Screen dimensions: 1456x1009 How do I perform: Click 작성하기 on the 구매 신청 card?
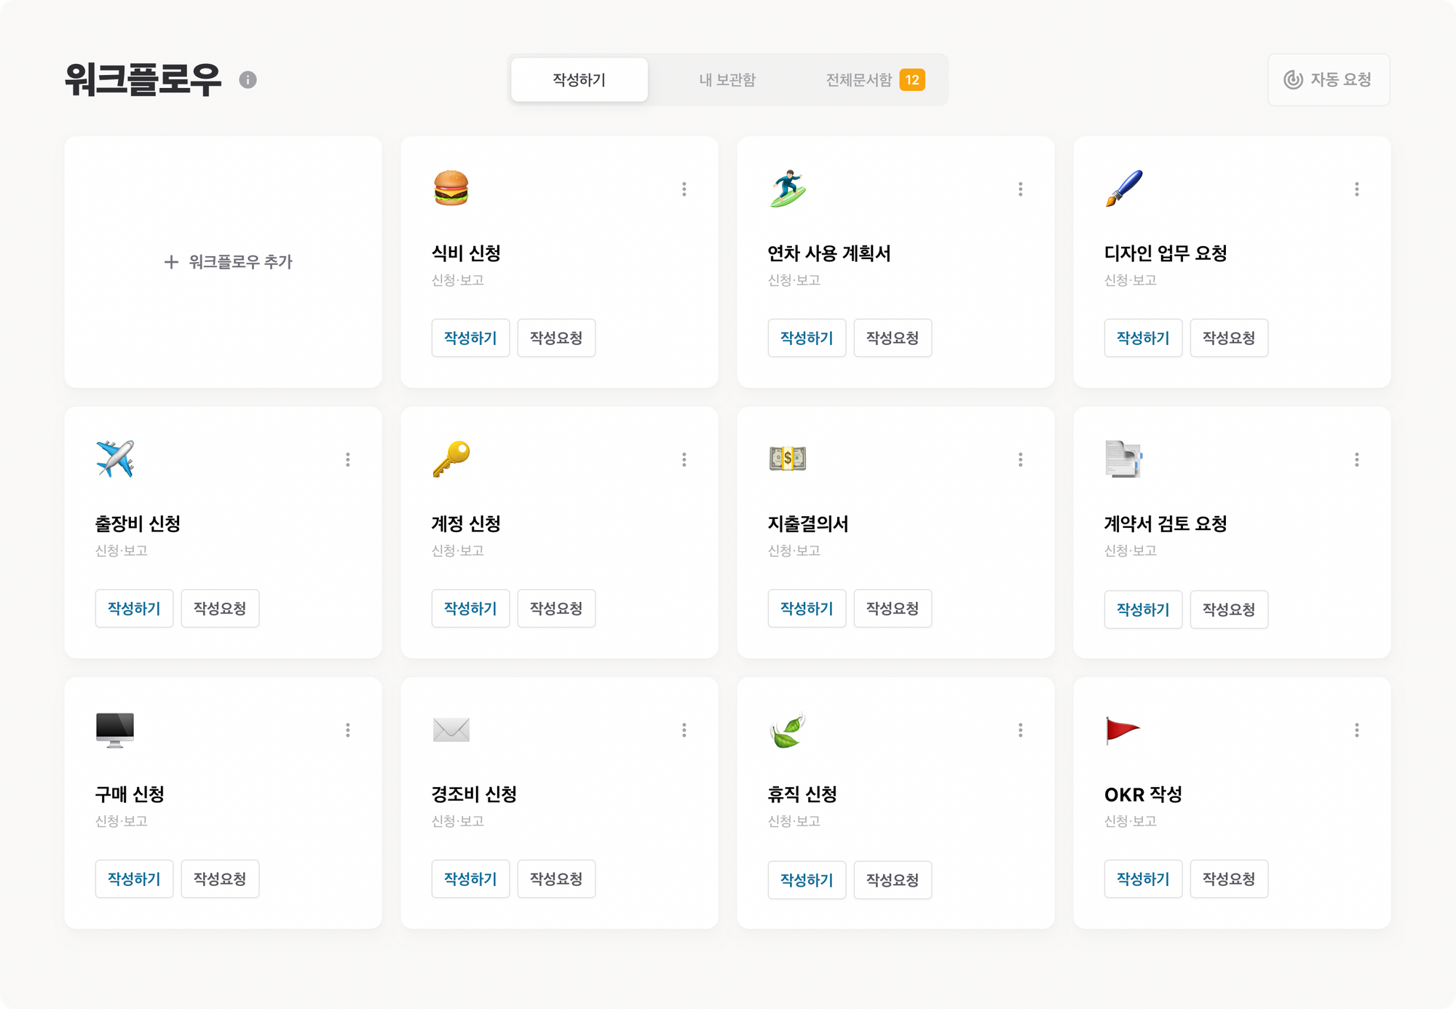coord(134,879)
